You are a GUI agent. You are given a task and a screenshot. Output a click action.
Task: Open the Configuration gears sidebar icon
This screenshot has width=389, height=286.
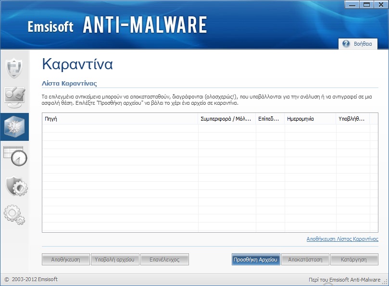pyautogui.click(x=14, y=215)
